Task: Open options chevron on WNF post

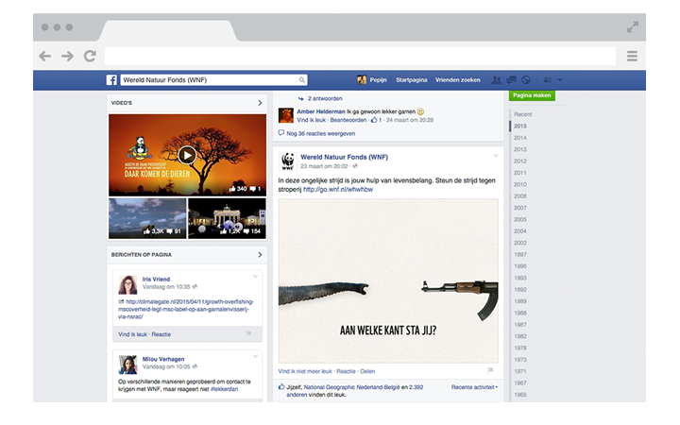Action: 496,156
